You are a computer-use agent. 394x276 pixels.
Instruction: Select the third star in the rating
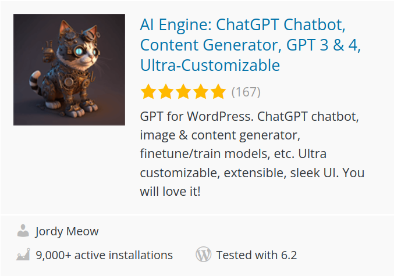pos(183,92)
